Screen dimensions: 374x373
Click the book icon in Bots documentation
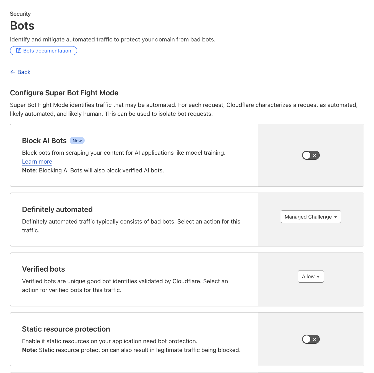(19, 51)
